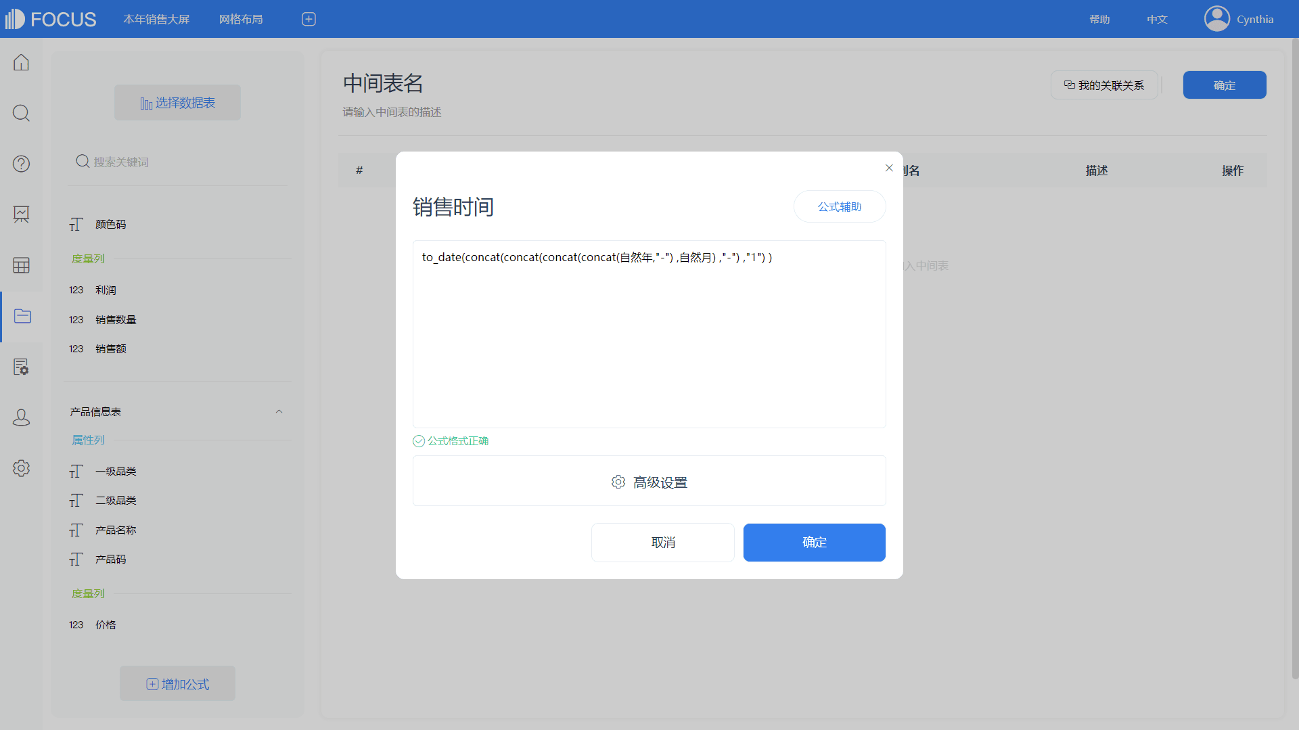The width and height of the screenshot is (1299, 730).
Task: Open 我的关联关系
Action: [x=1104, y=85]
